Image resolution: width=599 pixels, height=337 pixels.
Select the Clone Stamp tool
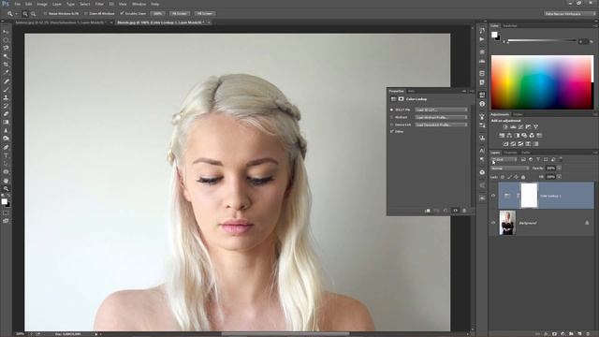(x=6, y=97)
